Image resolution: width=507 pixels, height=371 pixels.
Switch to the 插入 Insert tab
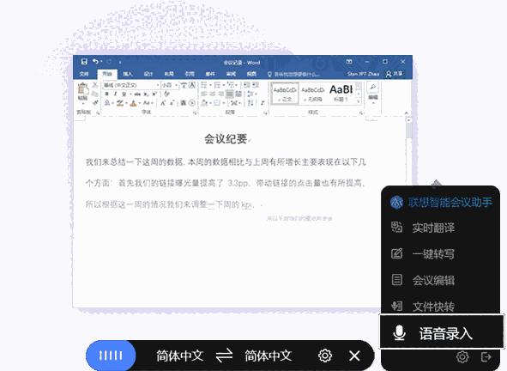click(128, 74)
